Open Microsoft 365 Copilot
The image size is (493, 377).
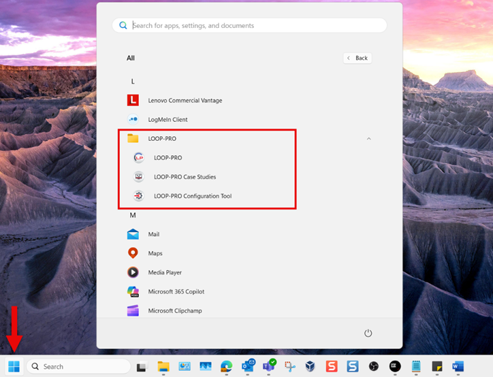pyautogui.click(x=176, y=291)
